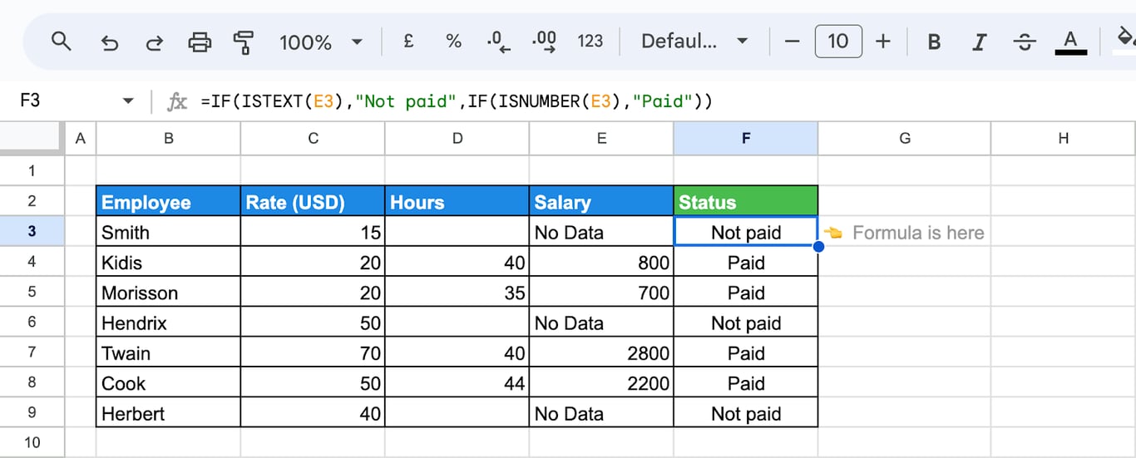Click the search menus magnifier icon
The height and width of the screenshot is (458, 1136).
click(61, 41)
